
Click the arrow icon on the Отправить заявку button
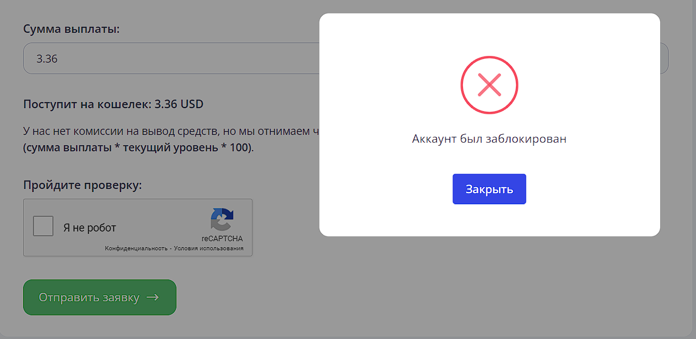[x=153, y=297]
